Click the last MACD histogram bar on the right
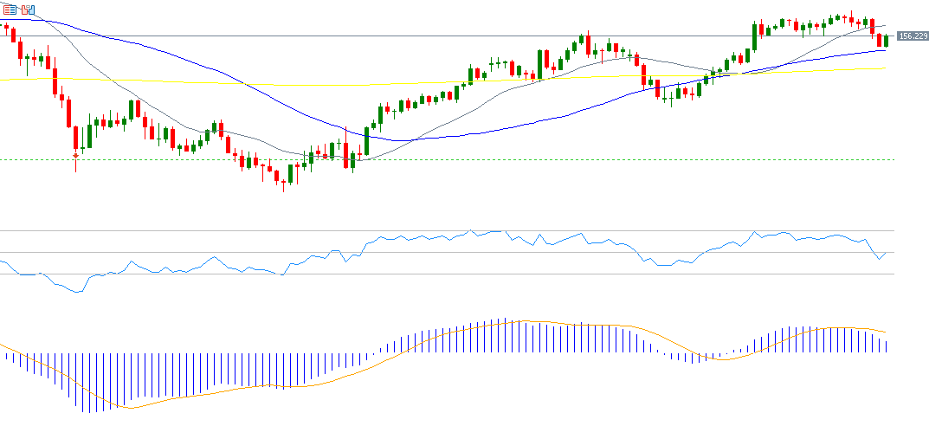 click(887, 345)
